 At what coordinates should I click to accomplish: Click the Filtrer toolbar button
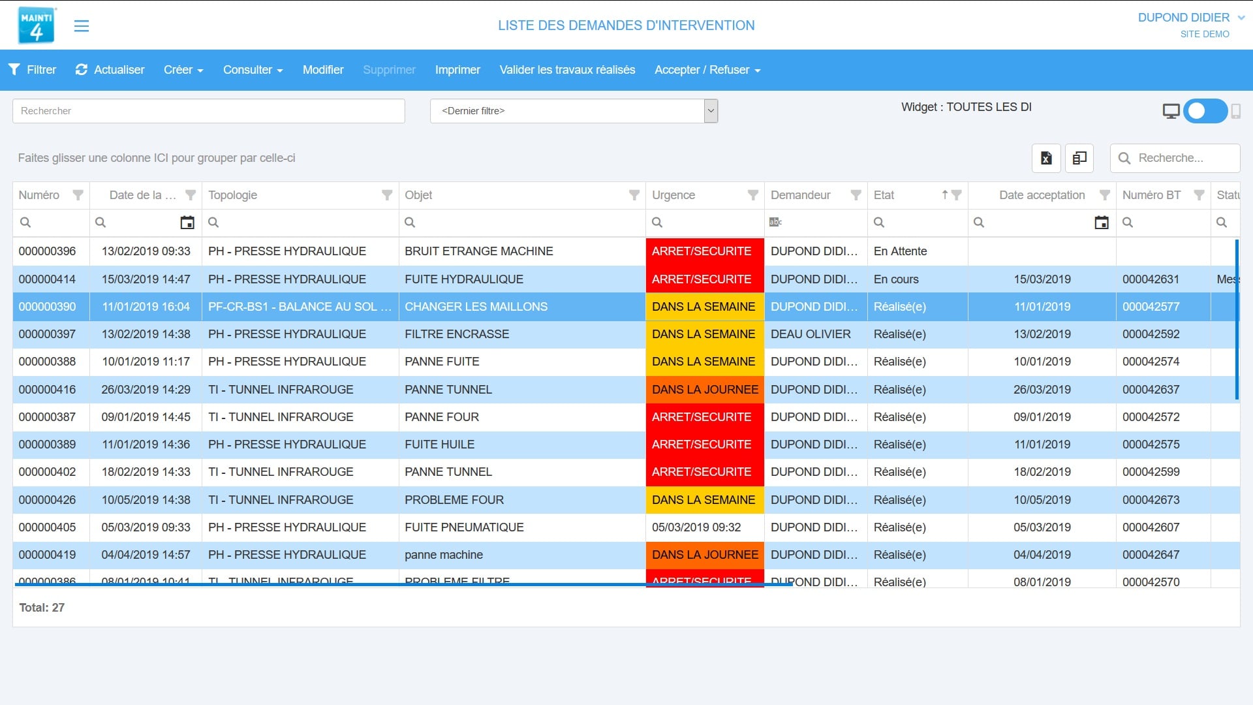point(32,70)
